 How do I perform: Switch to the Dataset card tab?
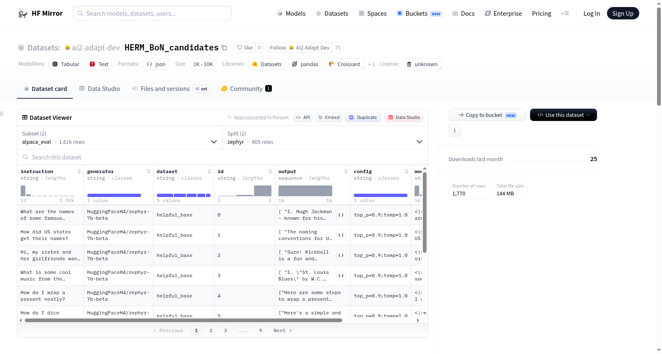click(45, 89)
